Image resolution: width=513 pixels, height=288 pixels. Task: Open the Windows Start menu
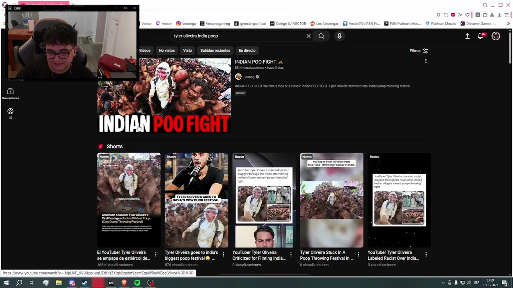coord(6,283)
